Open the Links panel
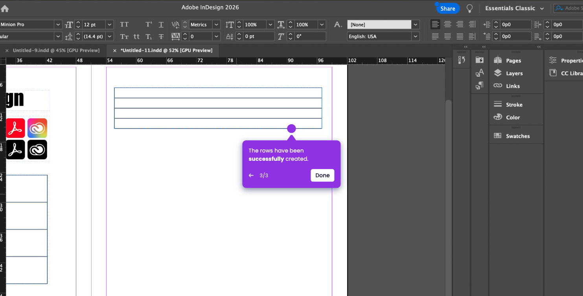Image resolution: width=583 pixels, height=296 pixels. coord(513,86)
